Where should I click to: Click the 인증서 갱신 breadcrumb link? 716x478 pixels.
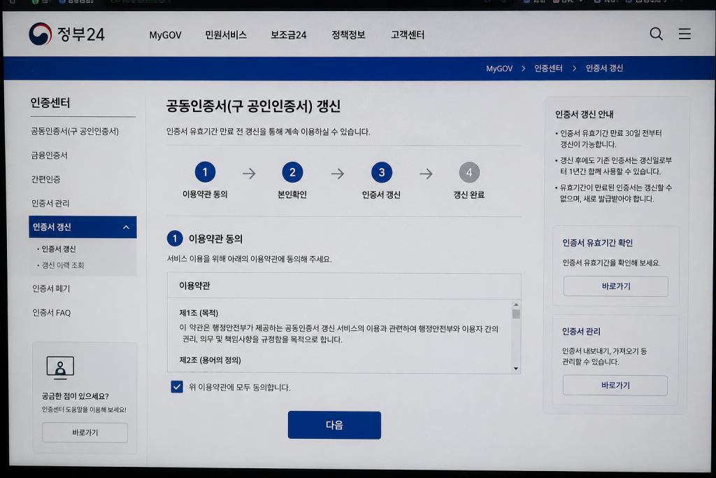[604, 68]
